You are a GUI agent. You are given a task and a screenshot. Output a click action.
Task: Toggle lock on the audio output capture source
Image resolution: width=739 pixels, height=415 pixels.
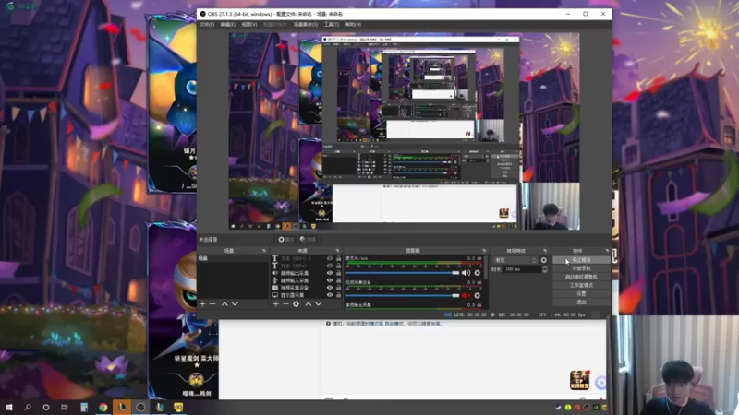338,273
